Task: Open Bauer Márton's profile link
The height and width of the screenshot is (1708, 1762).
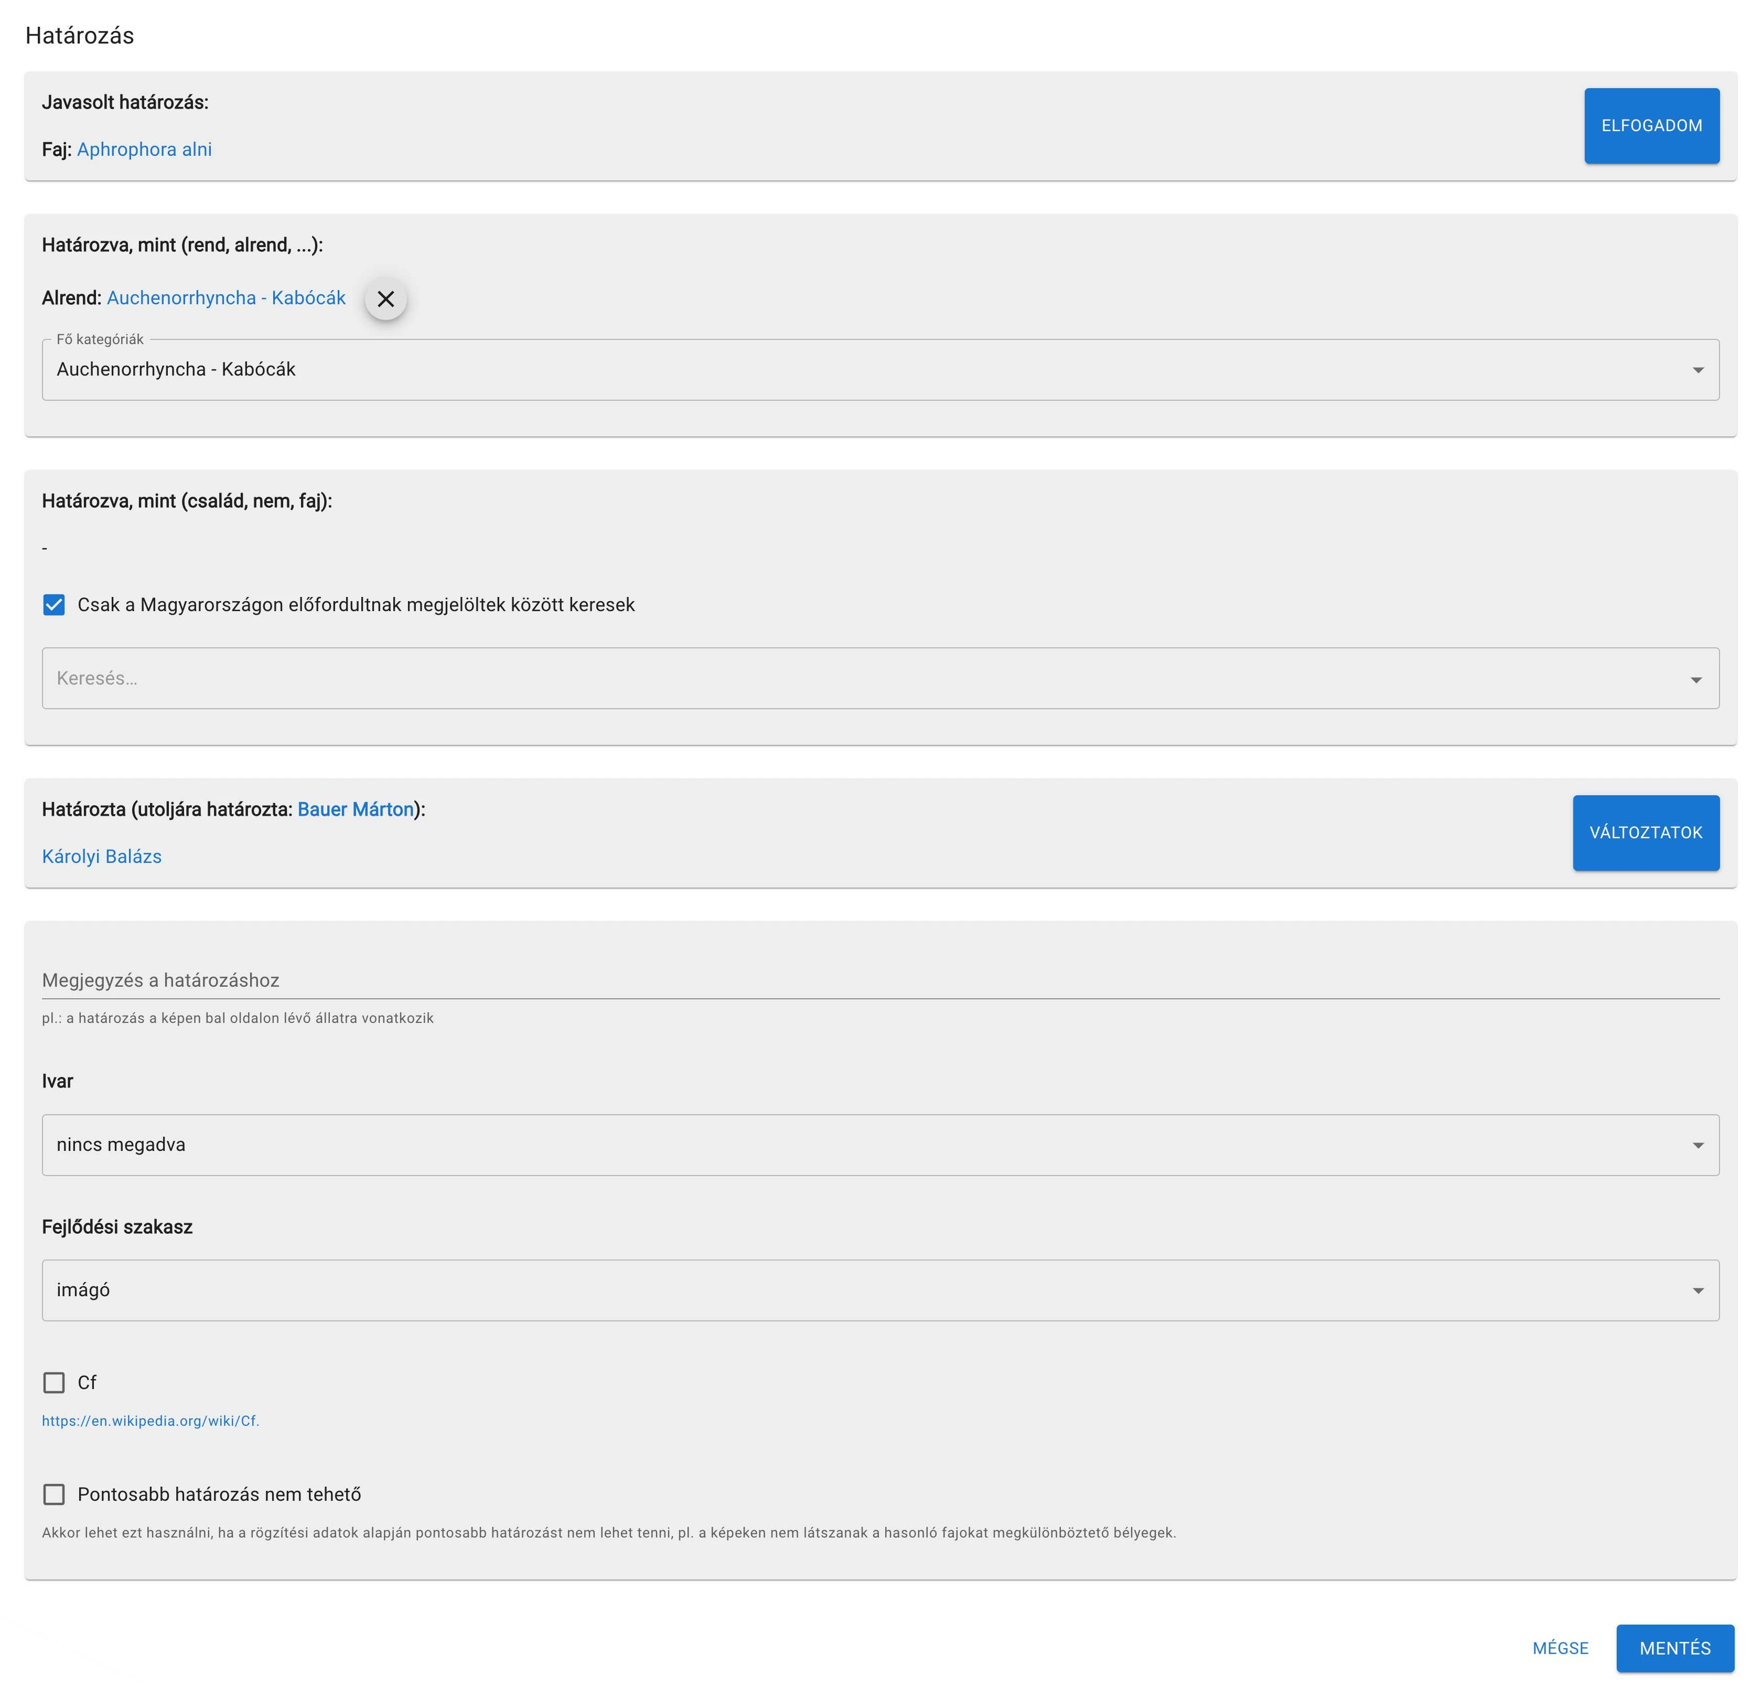Action: tap(355, 808)
